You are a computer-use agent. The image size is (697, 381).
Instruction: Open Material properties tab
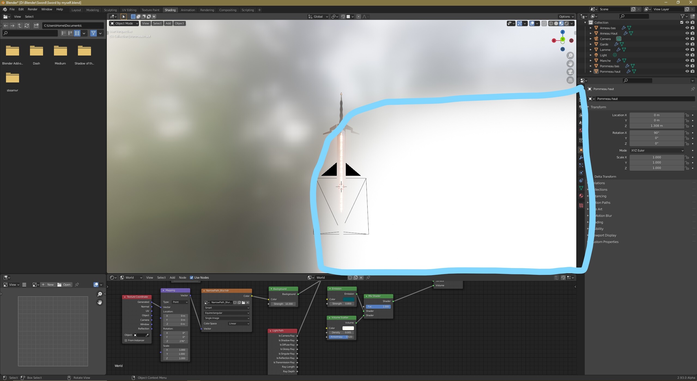click(x=581, y=196)
